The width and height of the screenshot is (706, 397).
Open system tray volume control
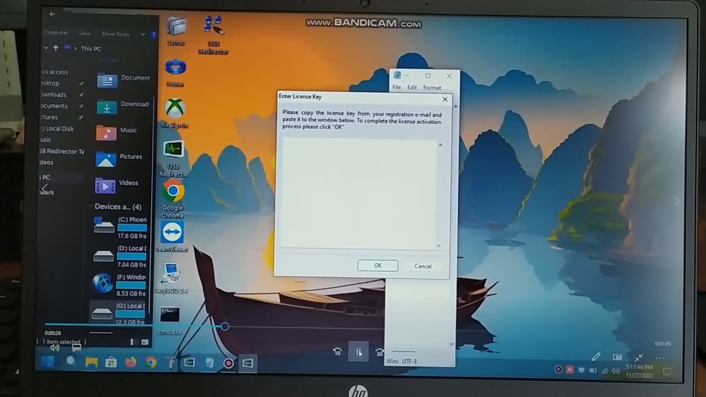(616, 371)
